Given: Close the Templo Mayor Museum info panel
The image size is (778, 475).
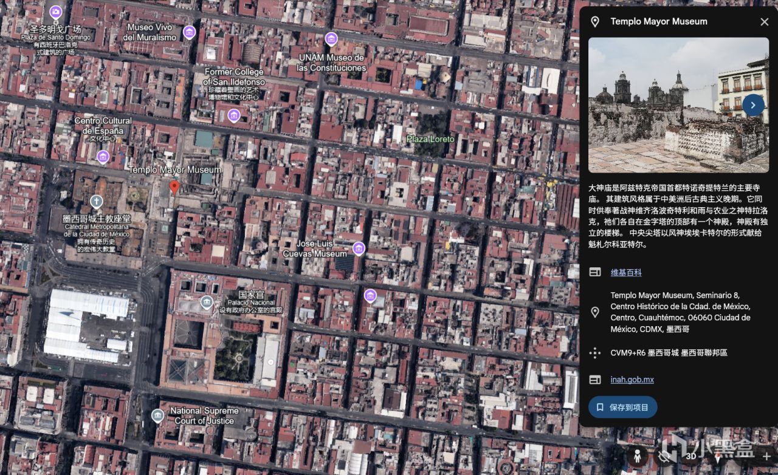Looking at the screenshot, I should pyautogui.click(x=764, y=22).
